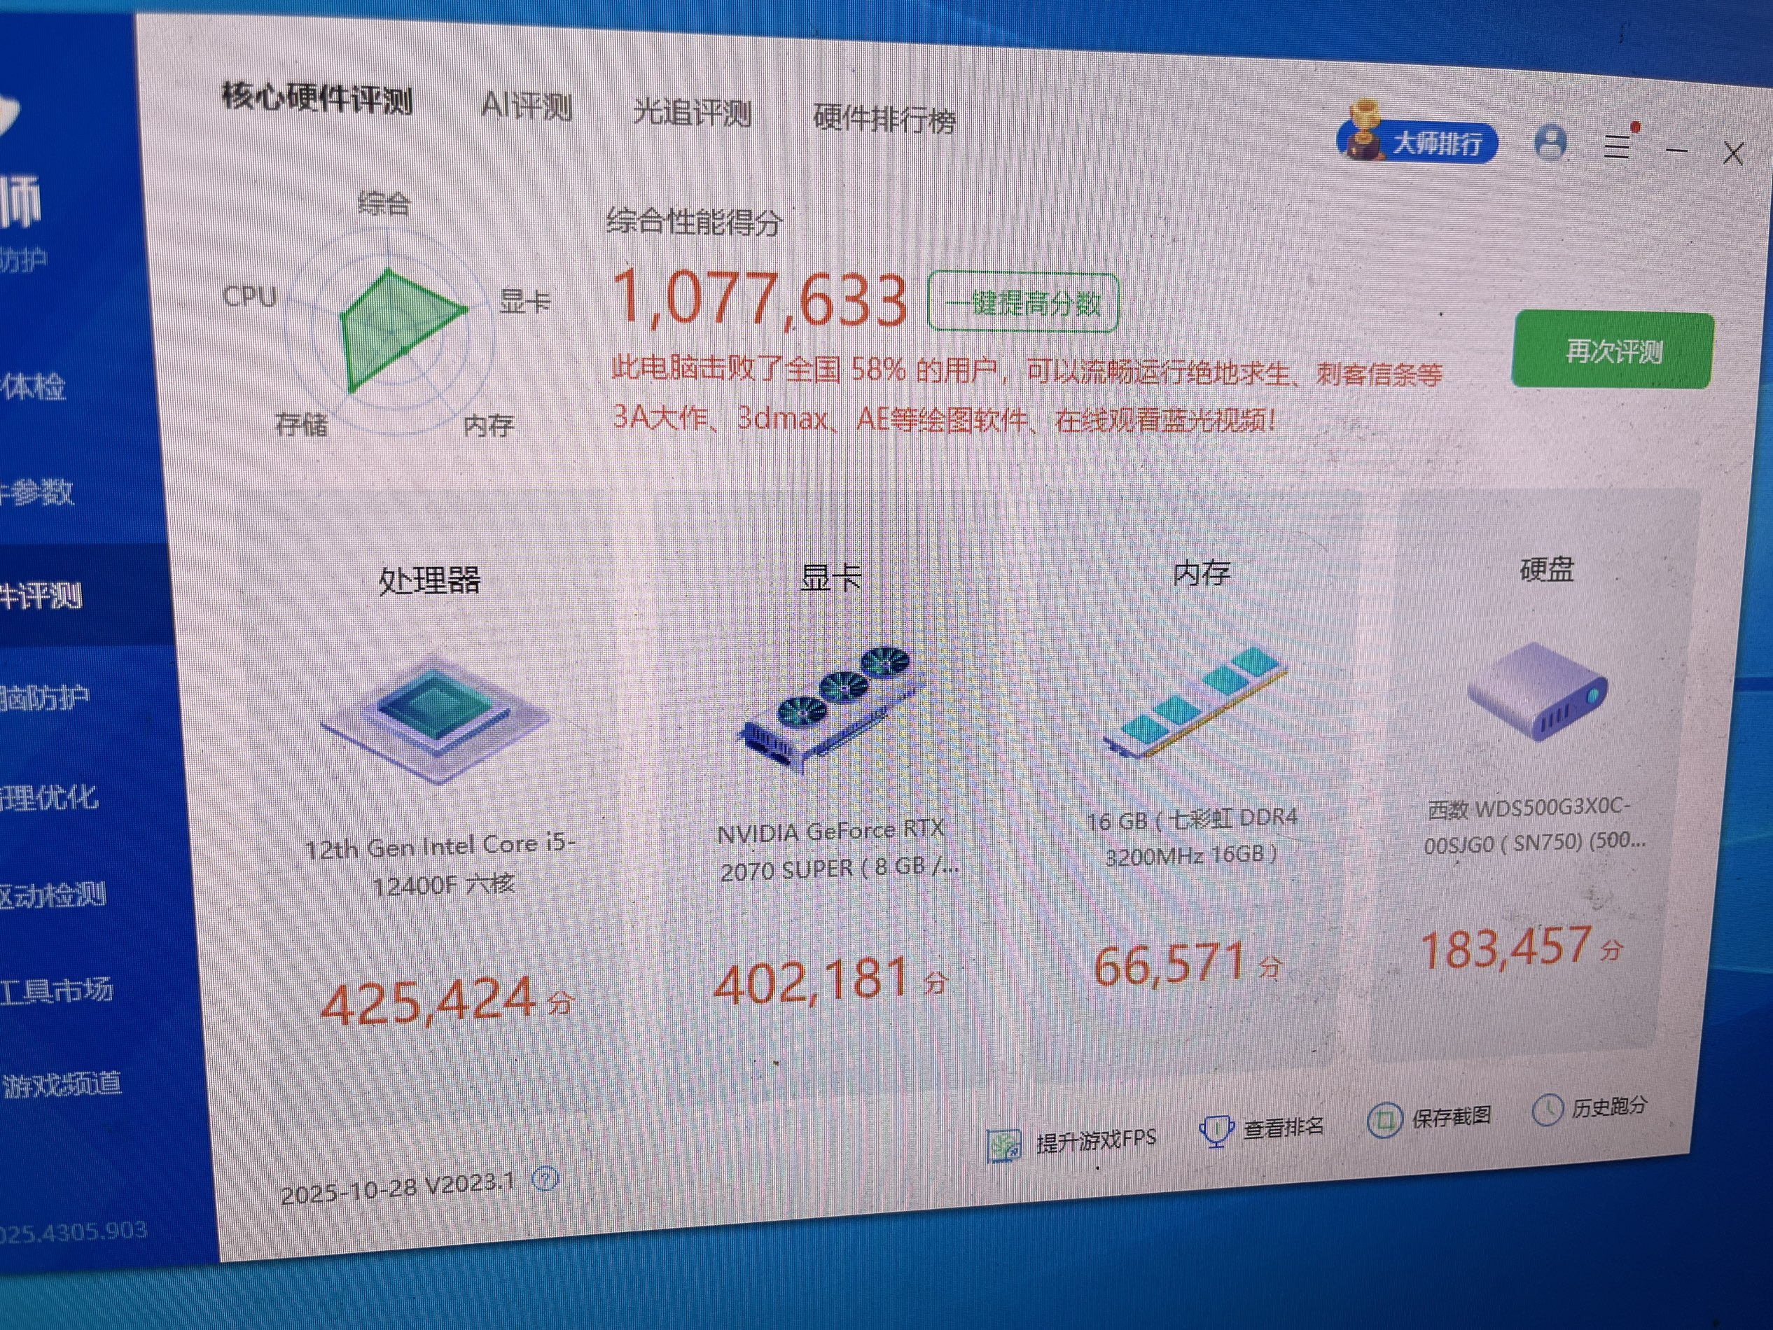
Task: Click the 一键提高分数 button
Action: [1023, 303]
